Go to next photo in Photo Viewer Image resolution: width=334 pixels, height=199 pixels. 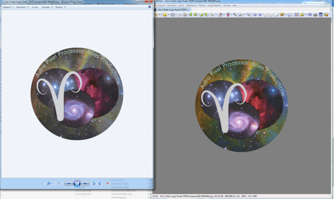point(85,183)
